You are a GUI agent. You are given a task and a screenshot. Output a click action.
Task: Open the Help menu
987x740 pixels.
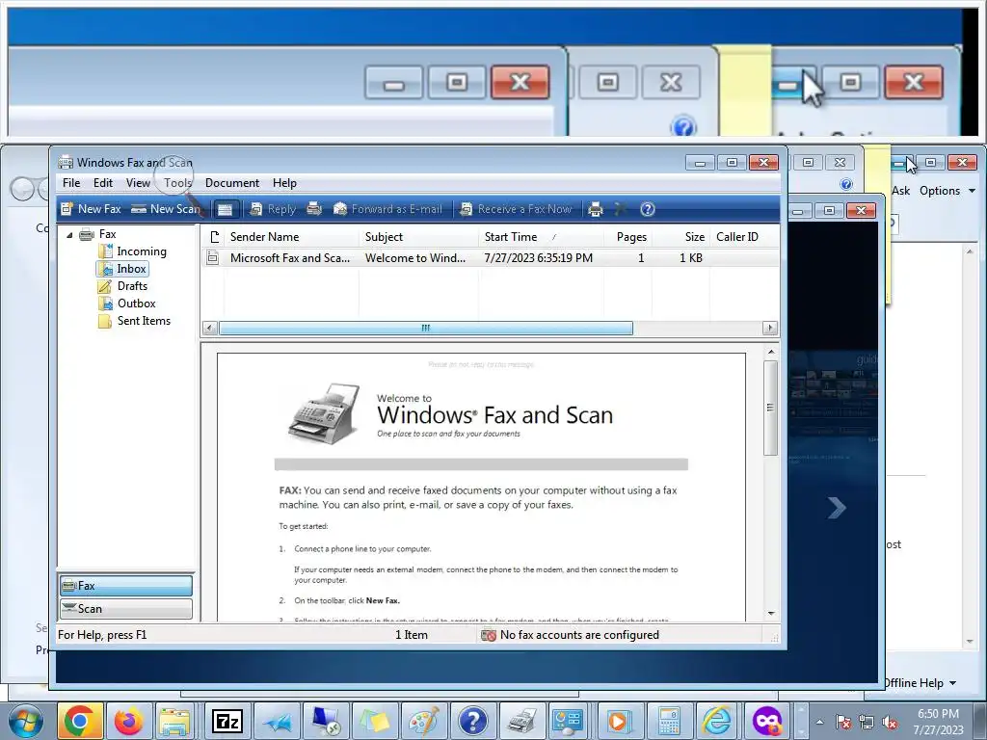pos(284,183)
